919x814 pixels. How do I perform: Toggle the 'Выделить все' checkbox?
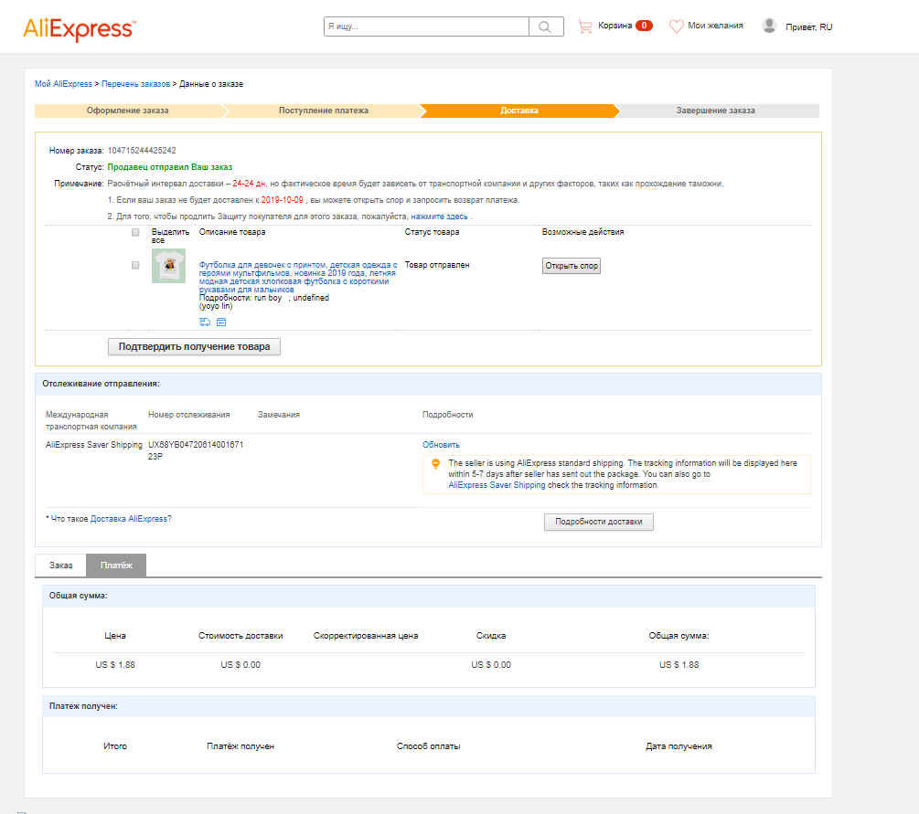(135, 232)
